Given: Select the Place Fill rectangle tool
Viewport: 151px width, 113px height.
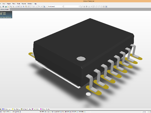Looking at the screenshot, I should [x=104, y=6].
